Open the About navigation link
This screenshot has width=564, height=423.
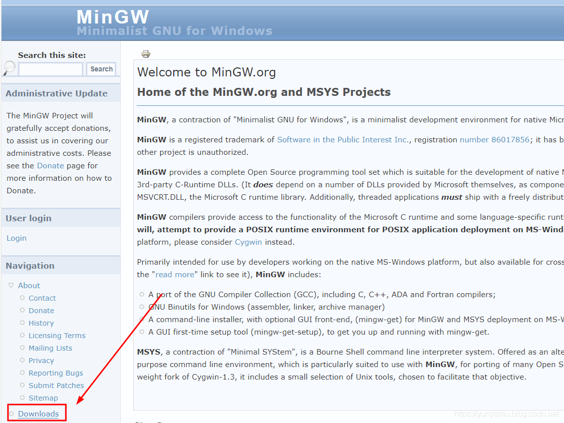click(x=29, y=286)
